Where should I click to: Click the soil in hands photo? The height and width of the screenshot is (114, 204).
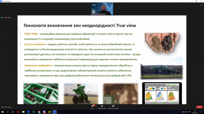(162, 43)
